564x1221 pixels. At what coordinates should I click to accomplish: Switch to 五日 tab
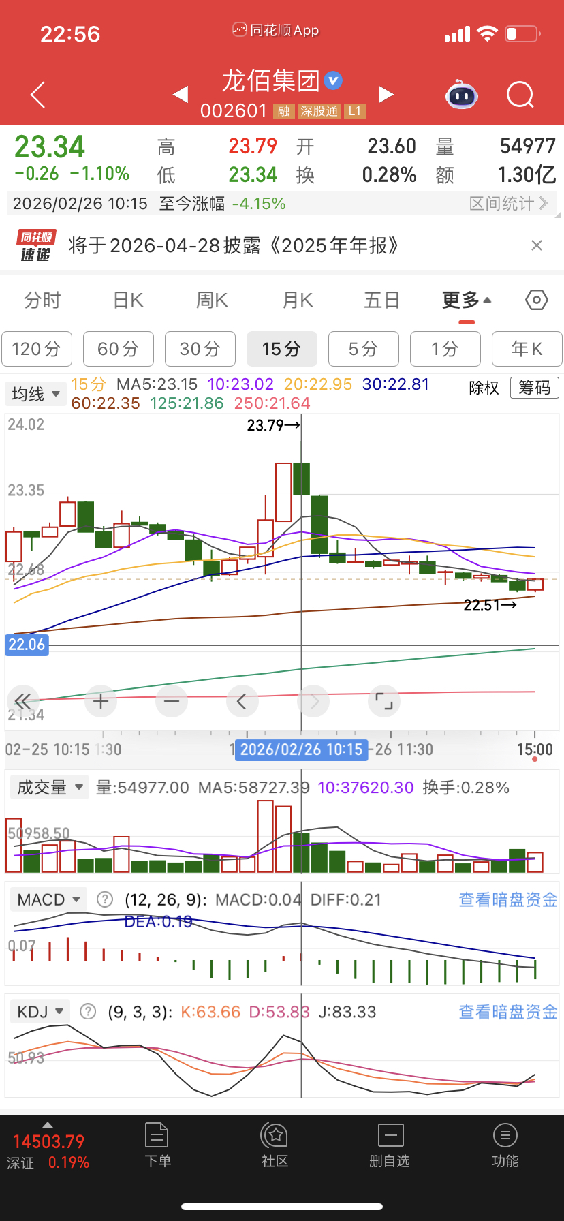381,300
